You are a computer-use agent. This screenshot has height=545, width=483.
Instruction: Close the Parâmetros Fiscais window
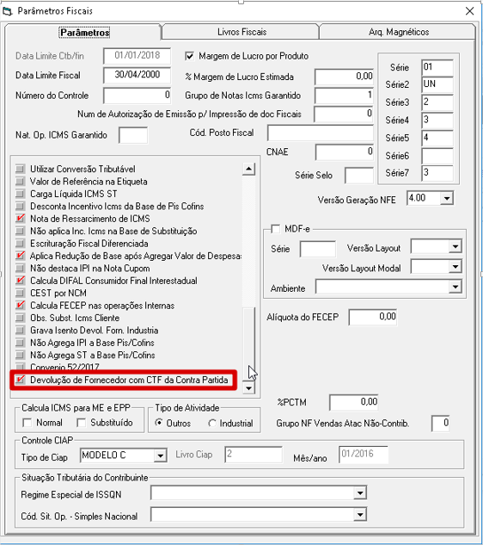pyautogui.click(x=469, y=11)
